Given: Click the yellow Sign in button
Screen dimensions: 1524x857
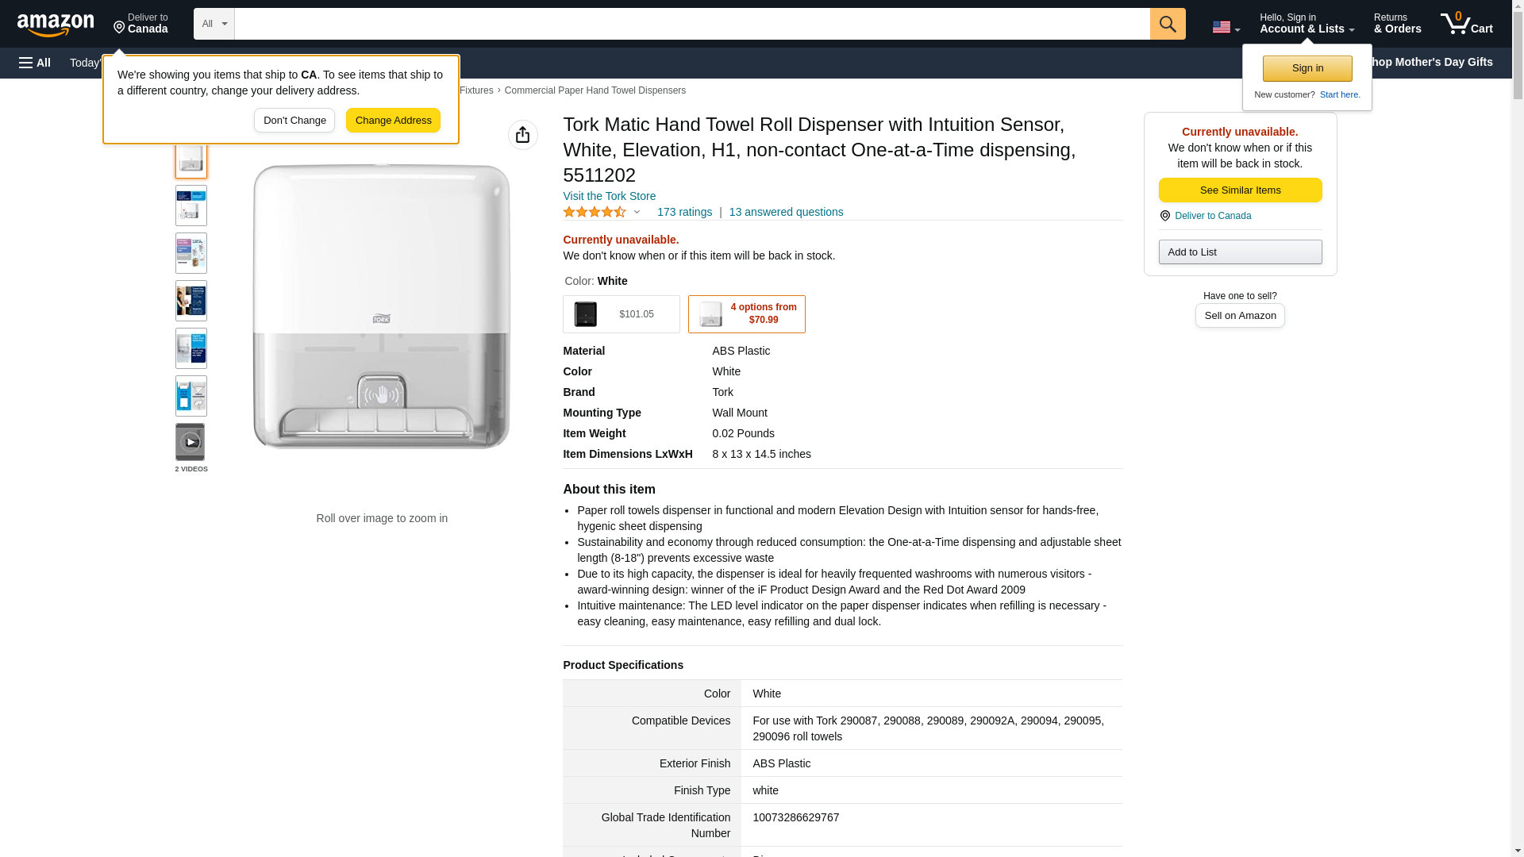Looking at the screenshot, I should (1307, 68).
